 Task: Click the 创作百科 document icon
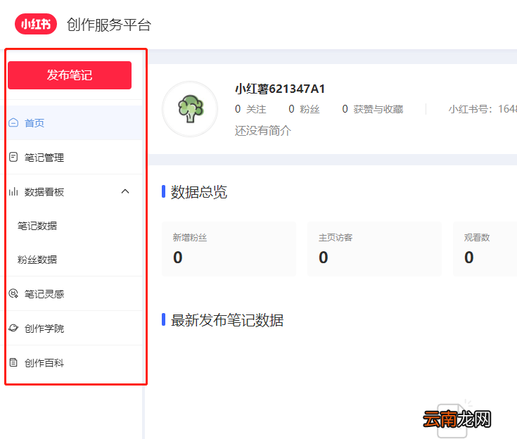(x=13, y=362)
